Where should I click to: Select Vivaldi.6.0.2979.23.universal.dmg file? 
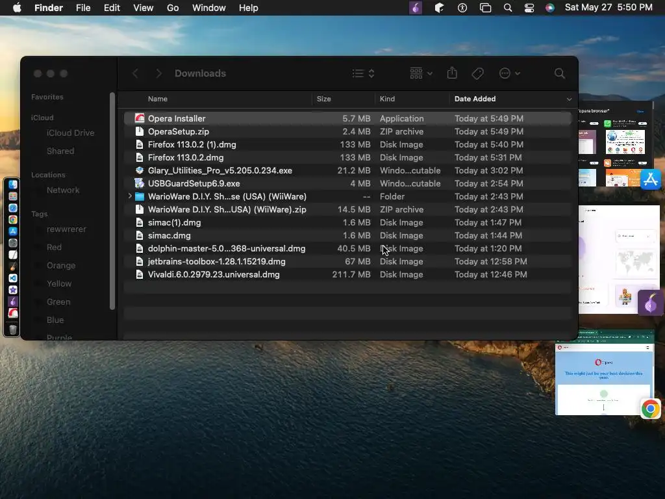[348, 275]
